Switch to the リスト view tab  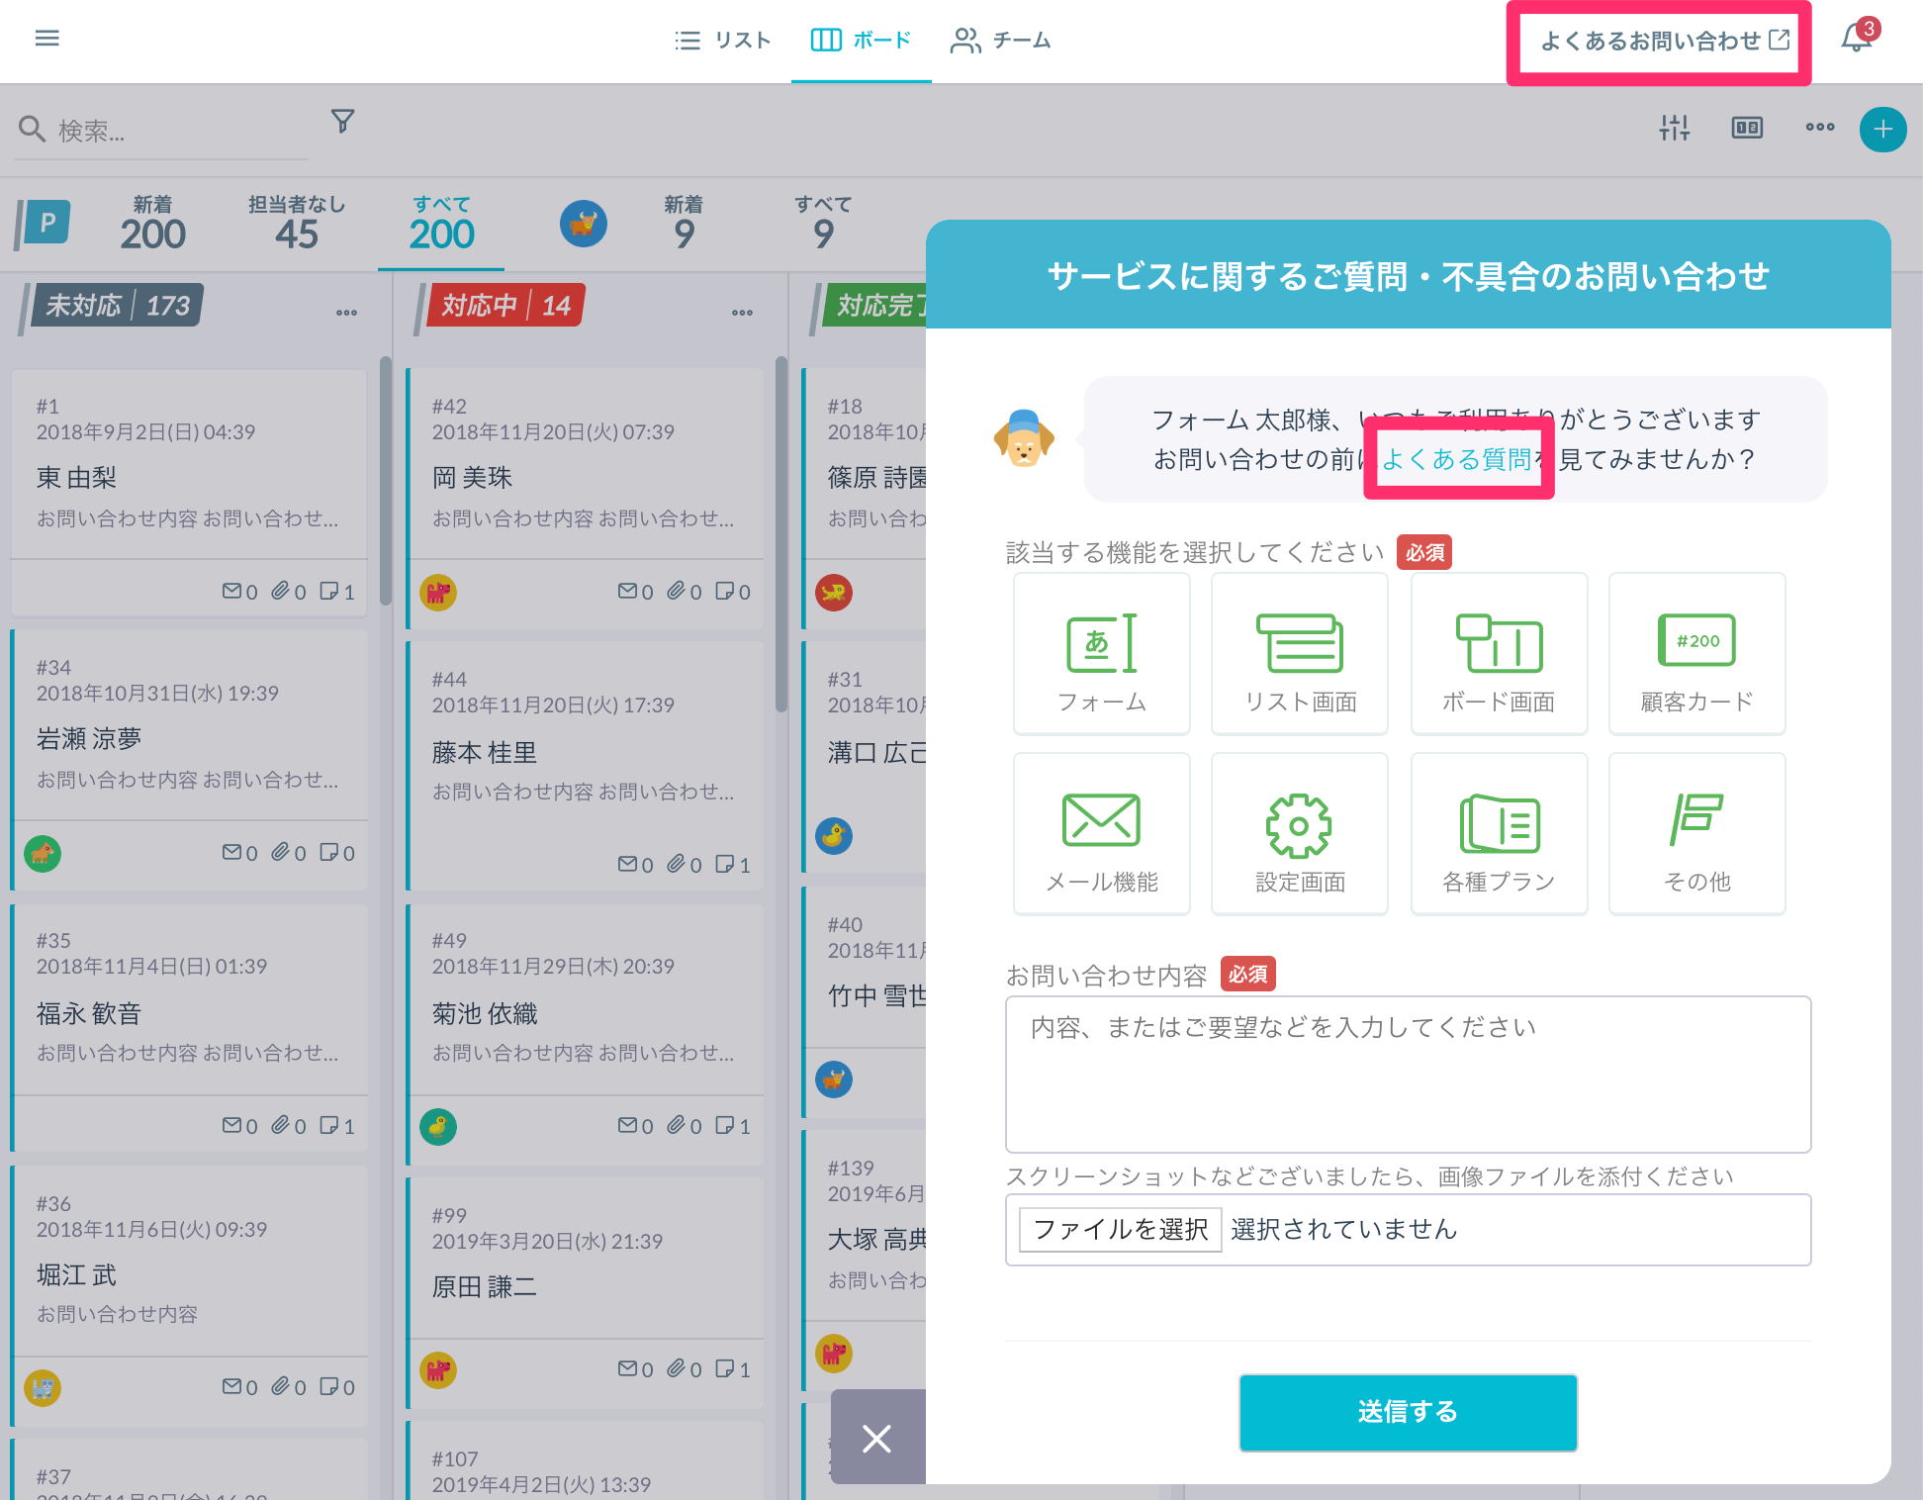(723, 40)
